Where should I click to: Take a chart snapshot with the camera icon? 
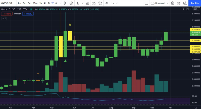pyautogui.click(x=185, y=3)
